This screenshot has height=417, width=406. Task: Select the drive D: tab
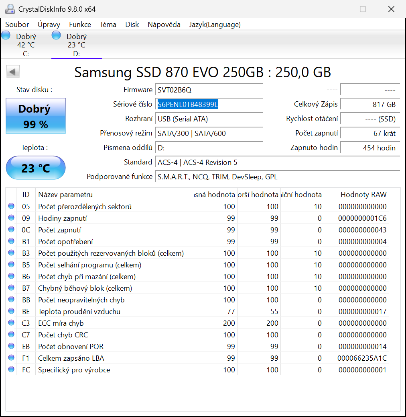76,44
